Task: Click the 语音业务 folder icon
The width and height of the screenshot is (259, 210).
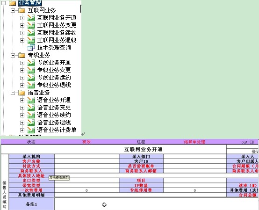Action: [x=22, y=93]
